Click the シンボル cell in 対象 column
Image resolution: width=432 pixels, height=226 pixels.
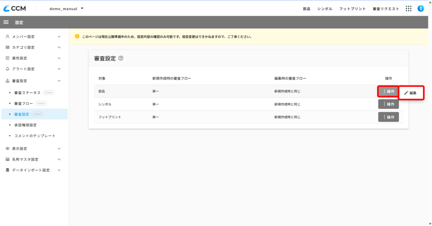click(x=105, y=104)
